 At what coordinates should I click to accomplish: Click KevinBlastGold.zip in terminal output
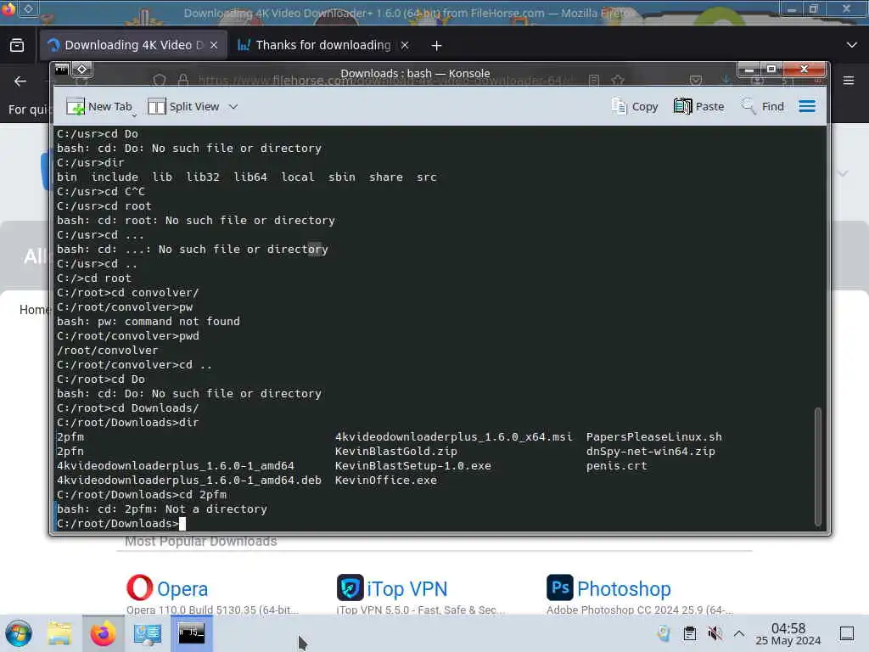395,452
